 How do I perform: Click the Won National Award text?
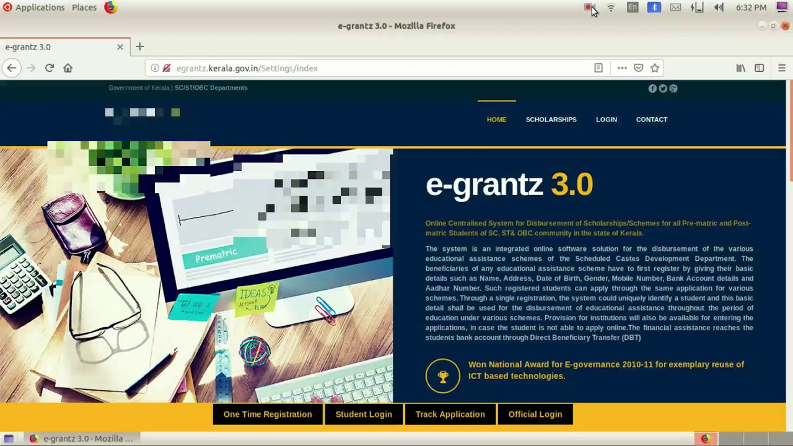point(606,370)
